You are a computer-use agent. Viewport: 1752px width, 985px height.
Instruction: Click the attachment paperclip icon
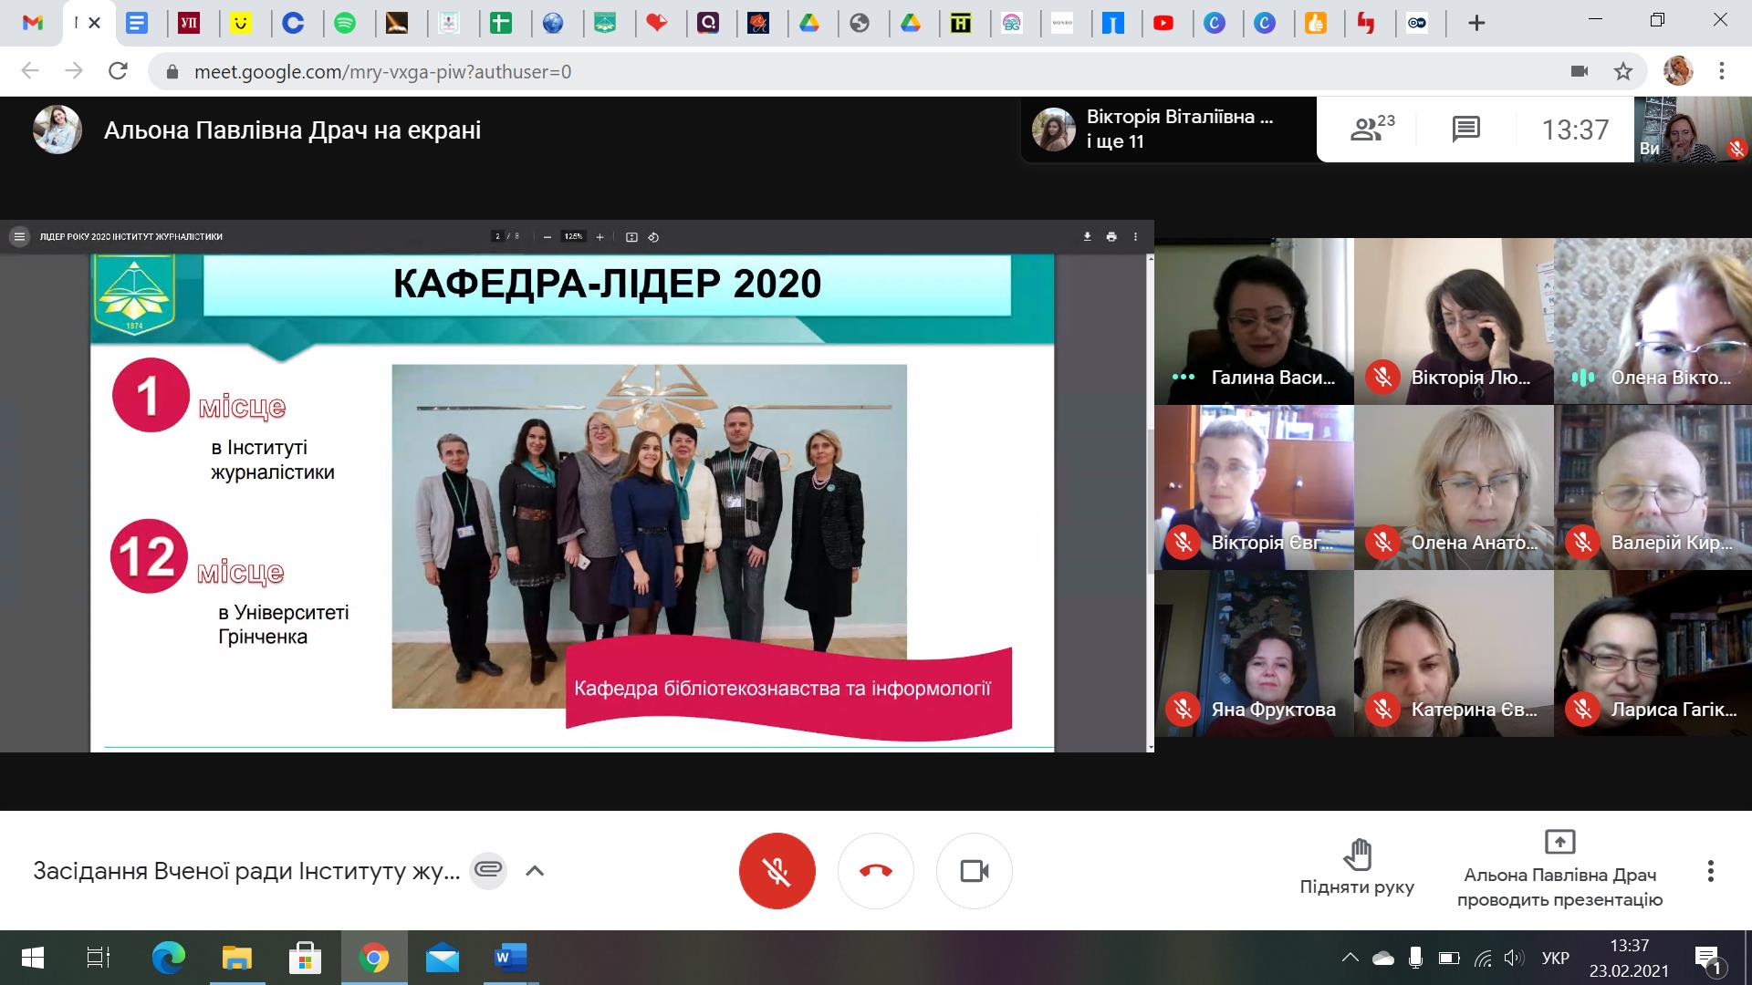pyautogui.click(x=489, y=870)
